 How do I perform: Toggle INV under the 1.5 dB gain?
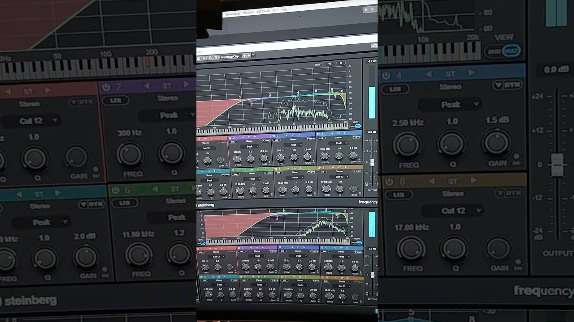pos(359,160)
